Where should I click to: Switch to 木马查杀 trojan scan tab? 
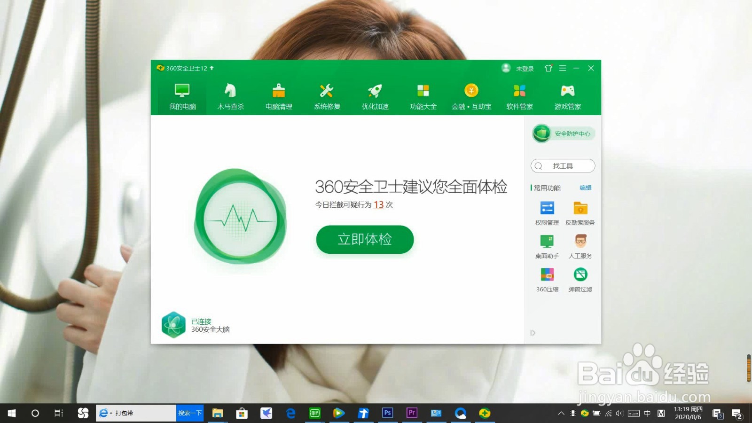pyautogui.click(x=230, y=97)
